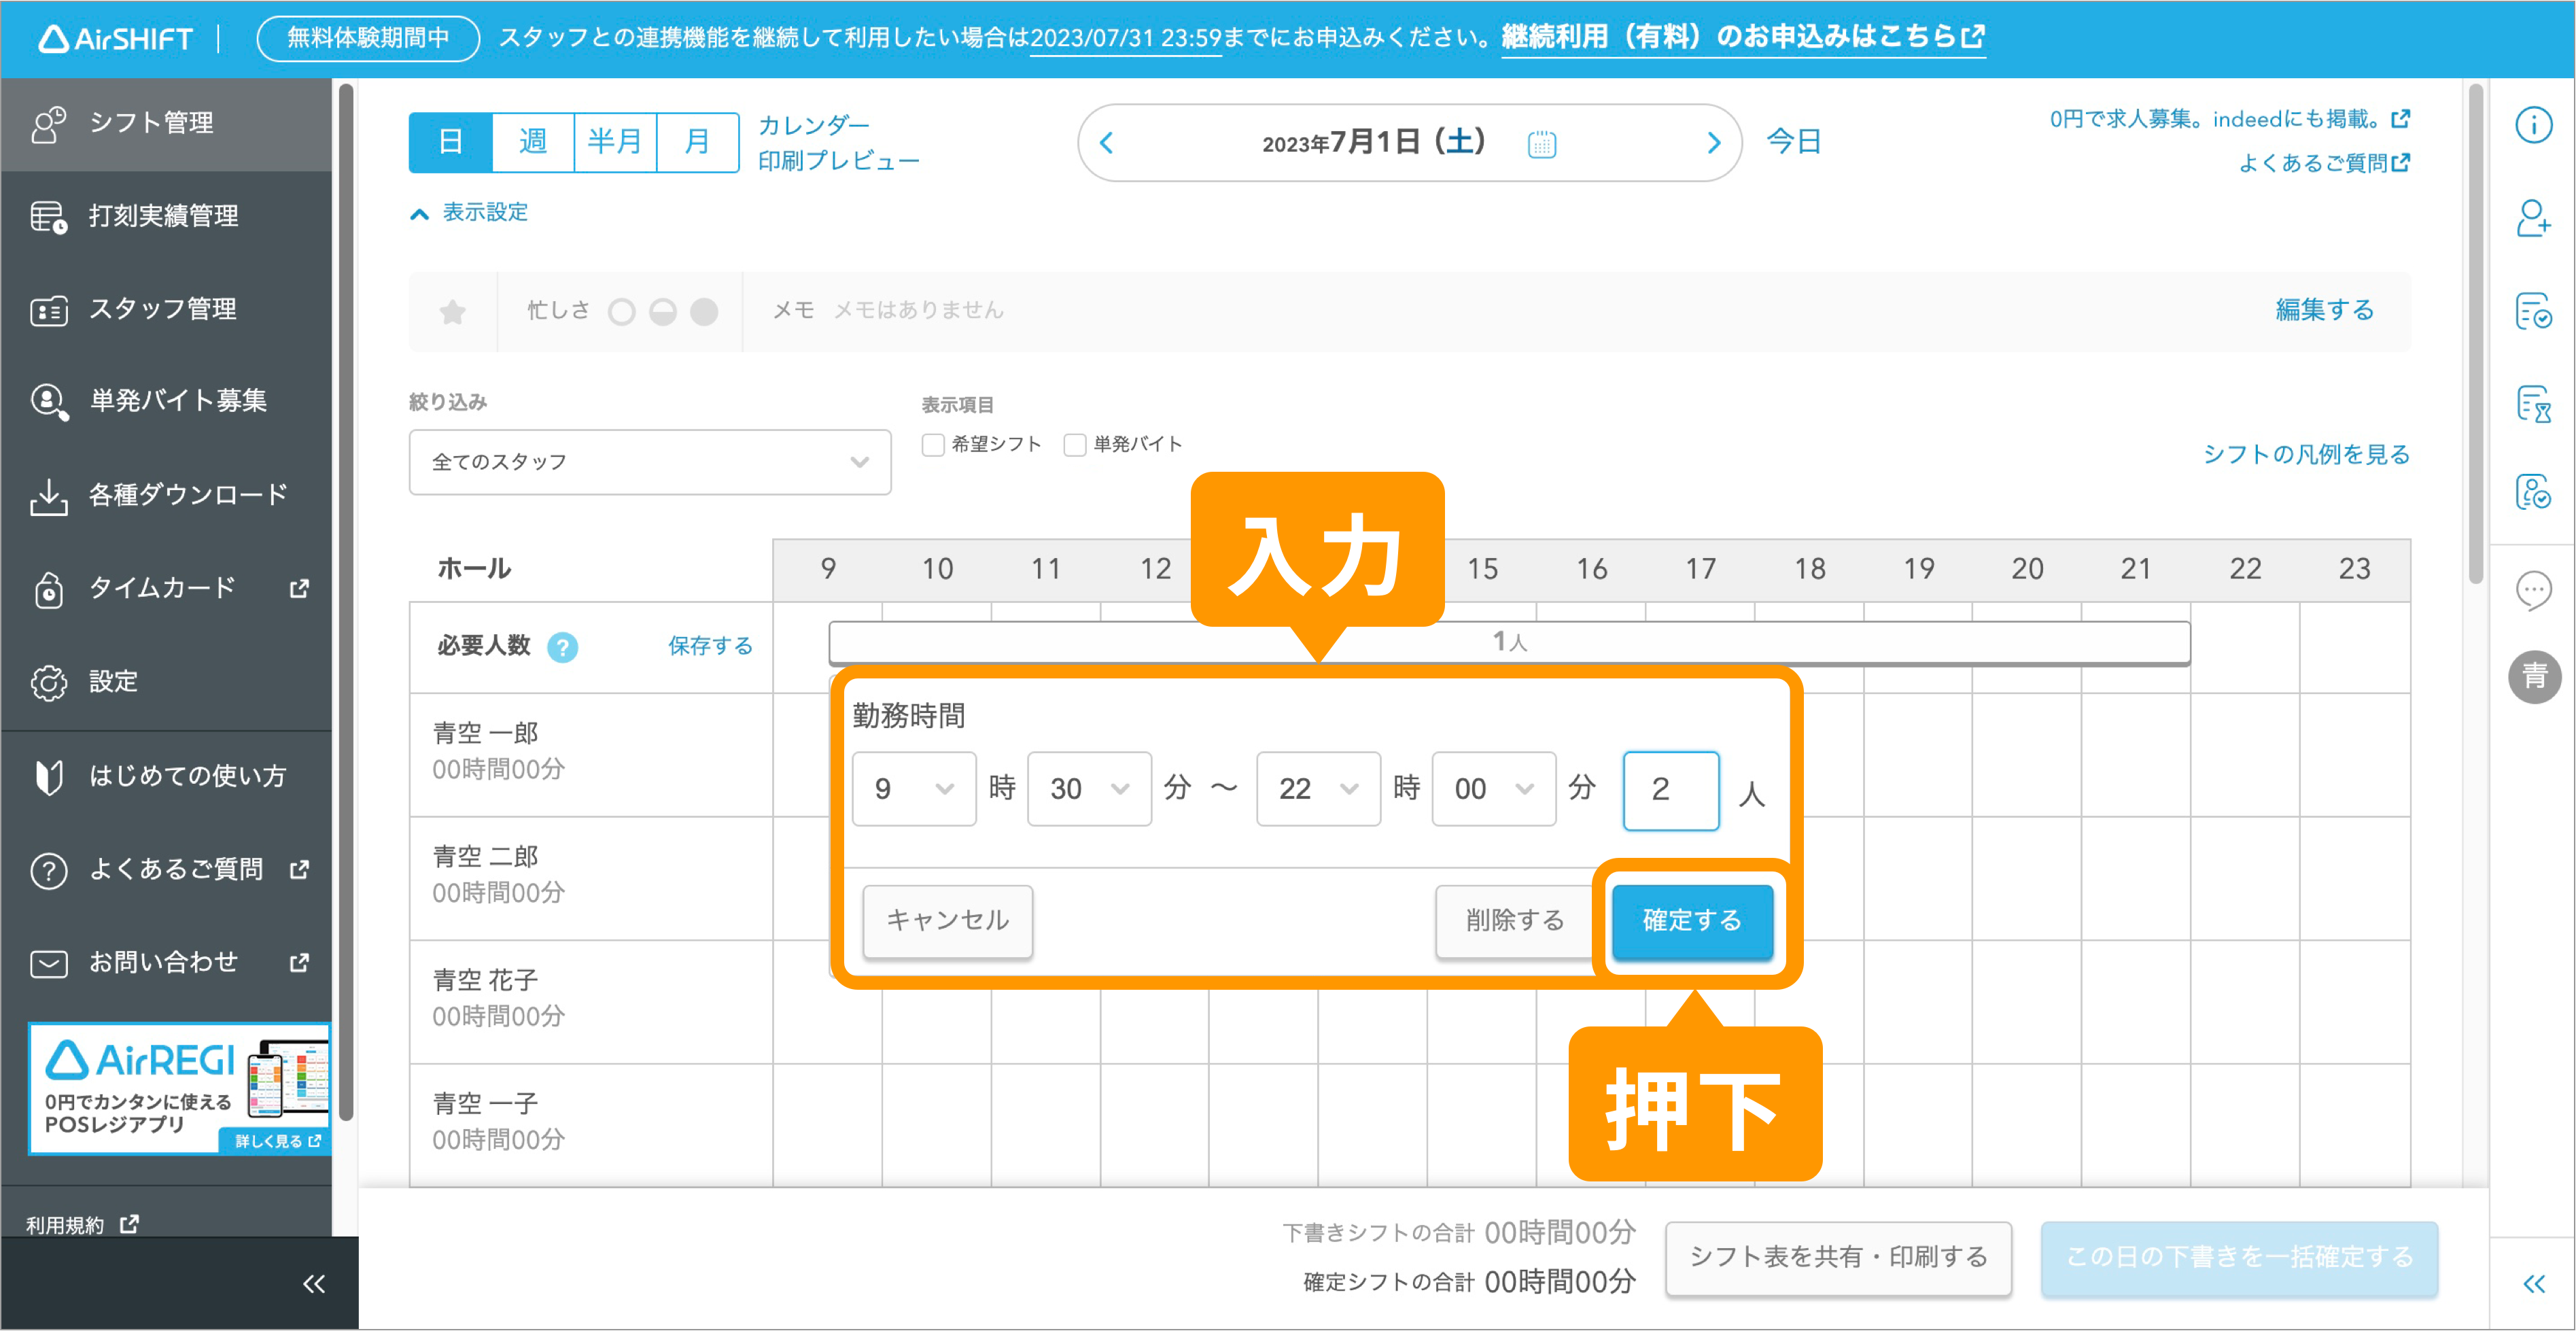This screenshot has height=1331, width=2576.
Task: Click the はじめての使い方 beginner icon
Action: point(48,776)
